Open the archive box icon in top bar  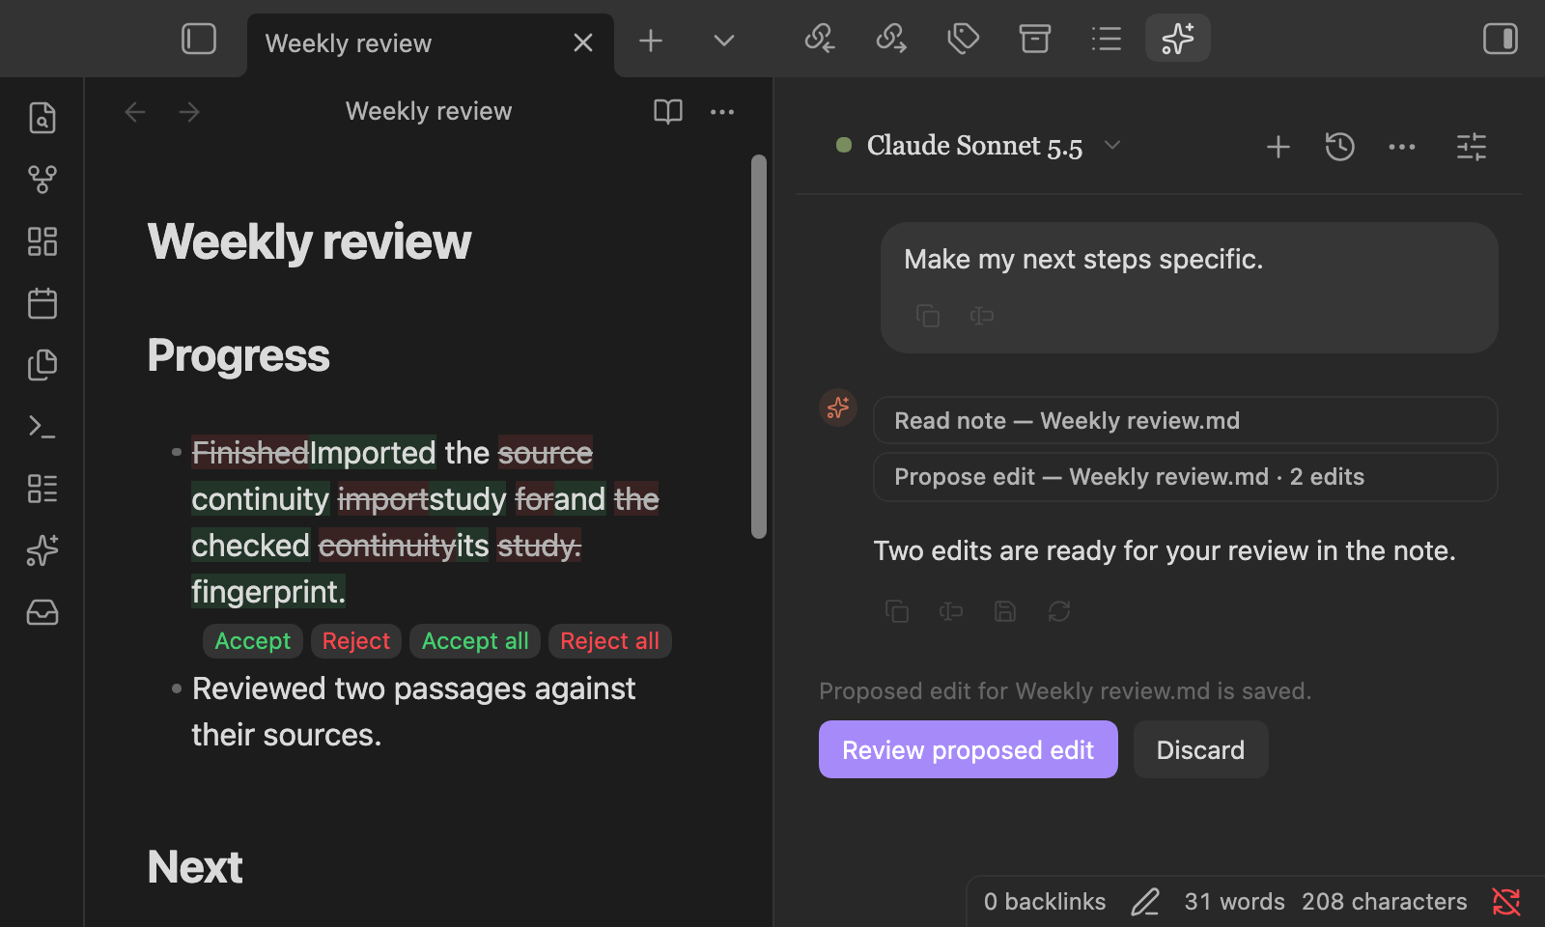[x=1034, y=40]
